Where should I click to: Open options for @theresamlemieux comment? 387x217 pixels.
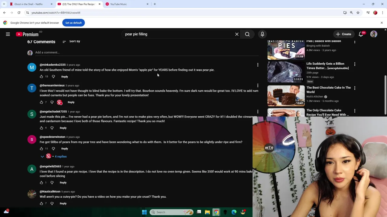(x=258, y=86)
